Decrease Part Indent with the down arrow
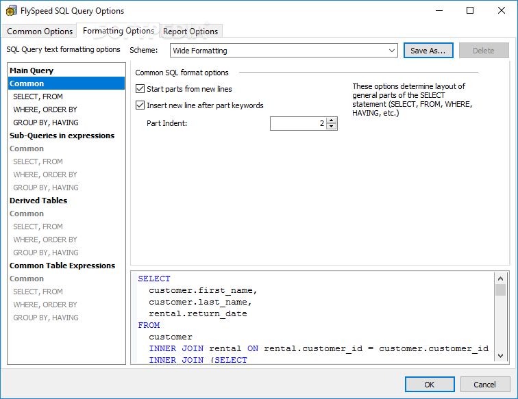Image resolution: width=518 pixels, height=399 pixels. pyautogui.click(x=332, y=127)
